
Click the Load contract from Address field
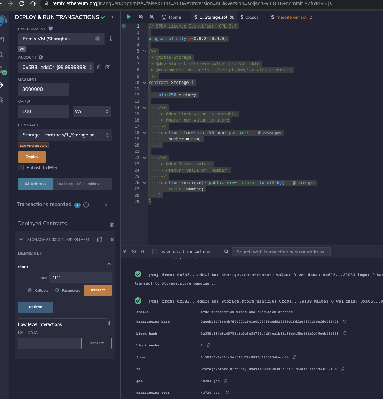(82, 184)
